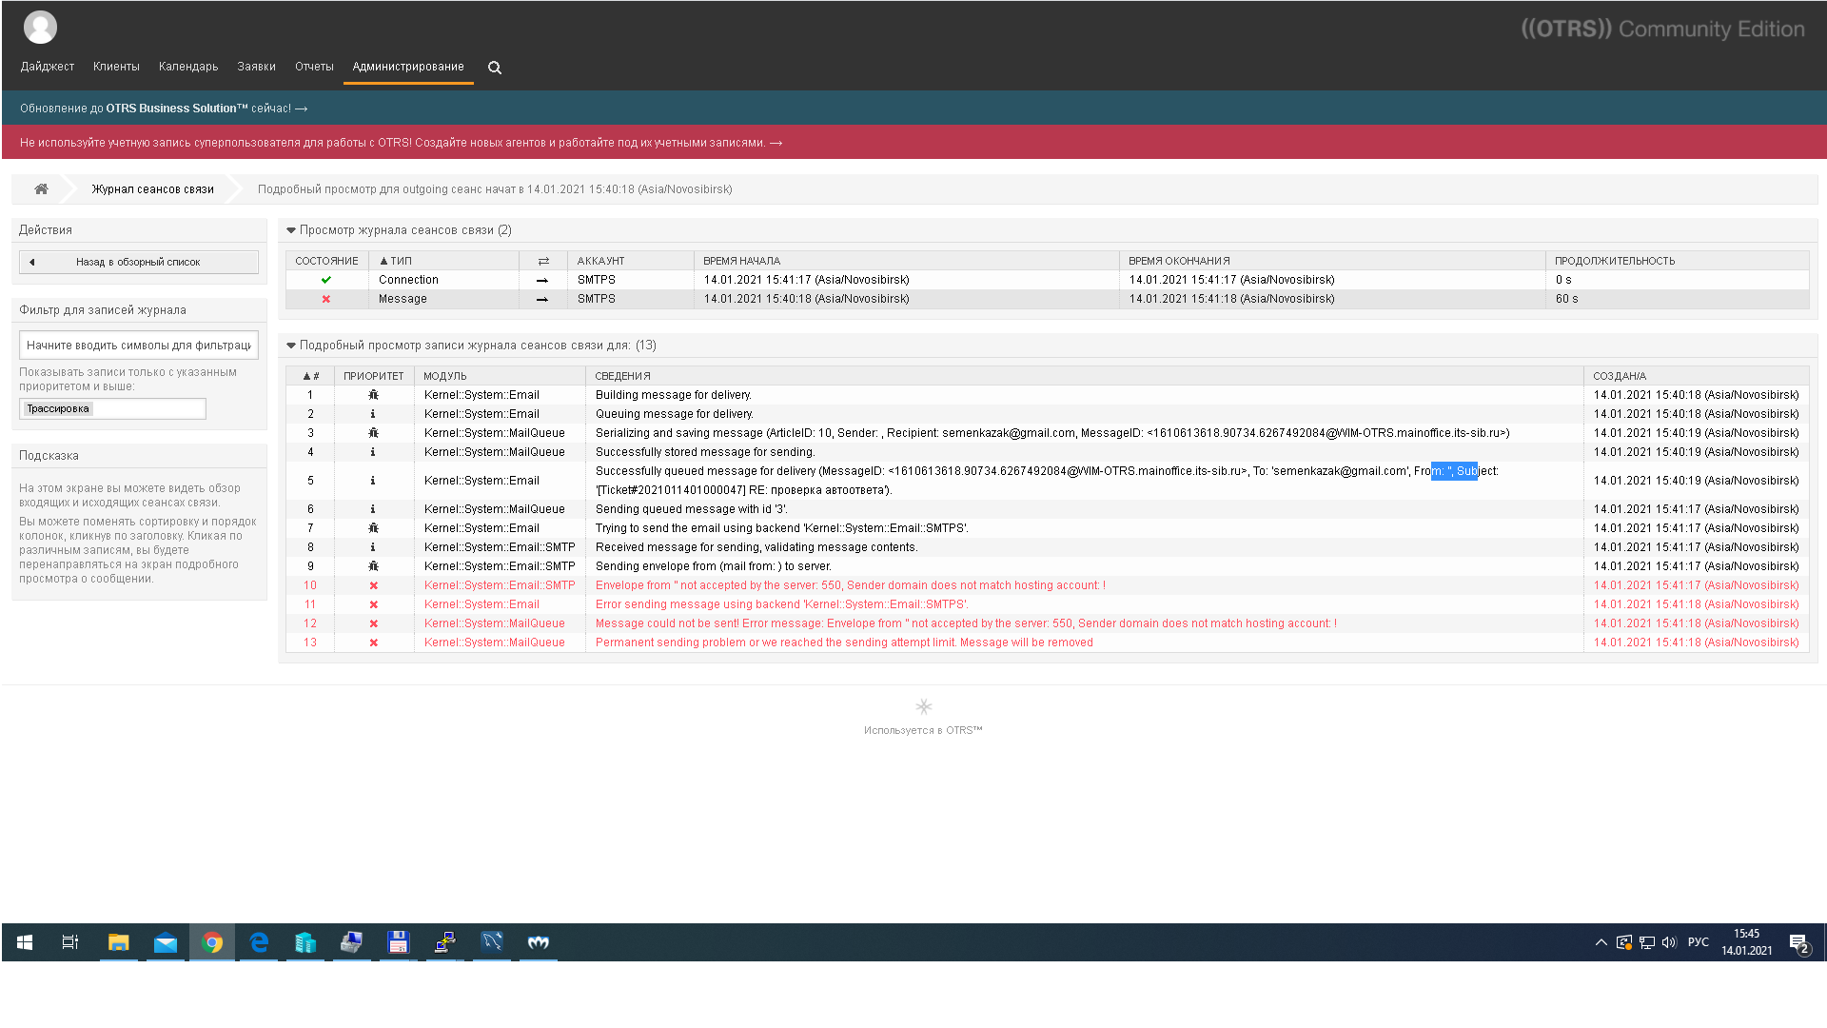Open Заявки menu

256,67
